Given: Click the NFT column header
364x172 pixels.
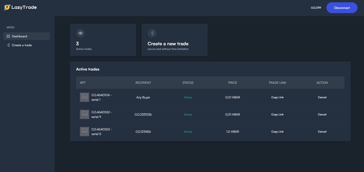Looking at the screenshot, I should click(x=83, y=83).
